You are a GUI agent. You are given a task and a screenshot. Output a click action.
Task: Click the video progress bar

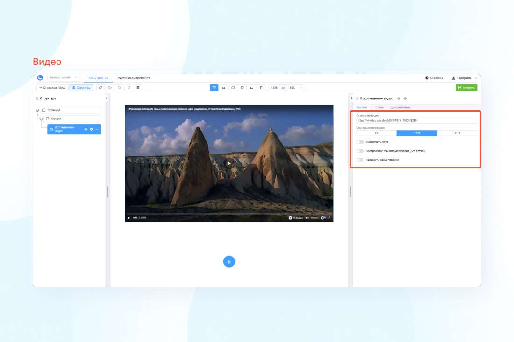[229, 214]
